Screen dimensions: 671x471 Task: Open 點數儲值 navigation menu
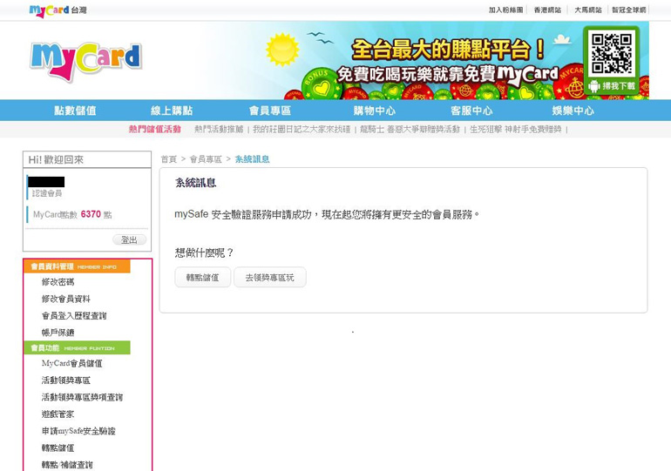click(x=75, y=111)
